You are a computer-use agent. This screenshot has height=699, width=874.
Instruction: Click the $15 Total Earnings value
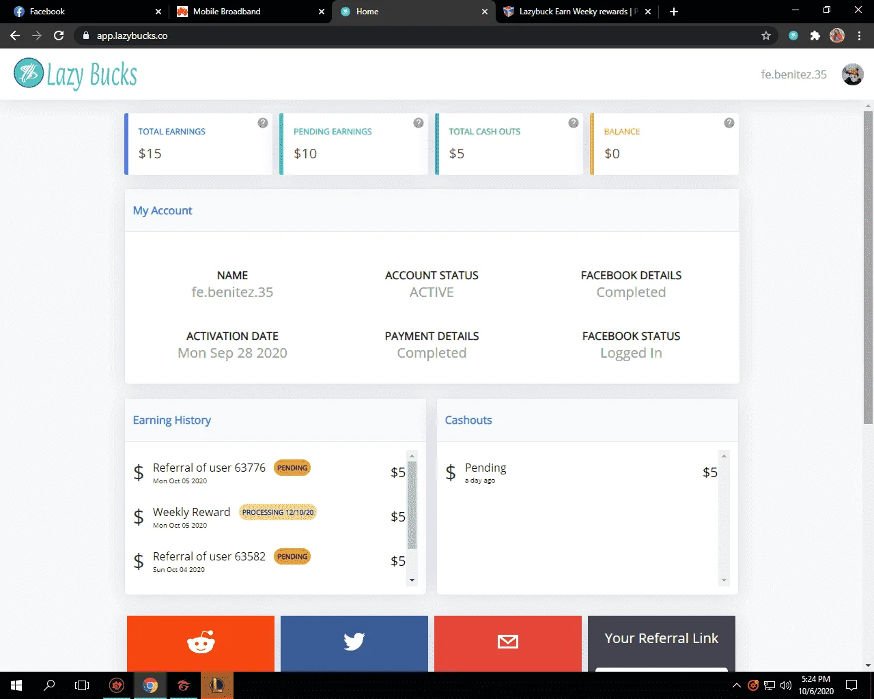click(150, 154)
